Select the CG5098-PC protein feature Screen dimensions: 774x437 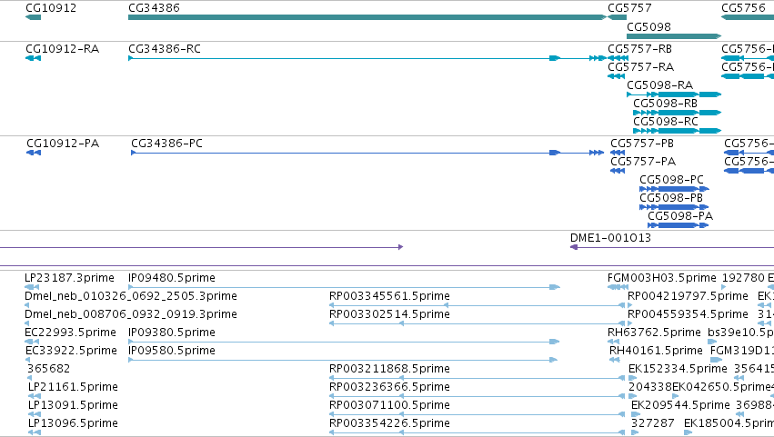point(674,189)
